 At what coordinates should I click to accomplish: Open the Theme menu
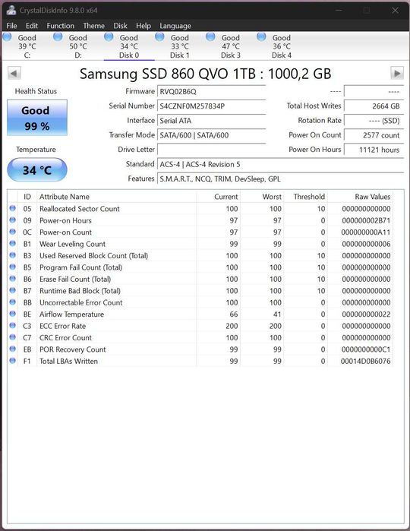pyautogui.click(x=94, y=26)
